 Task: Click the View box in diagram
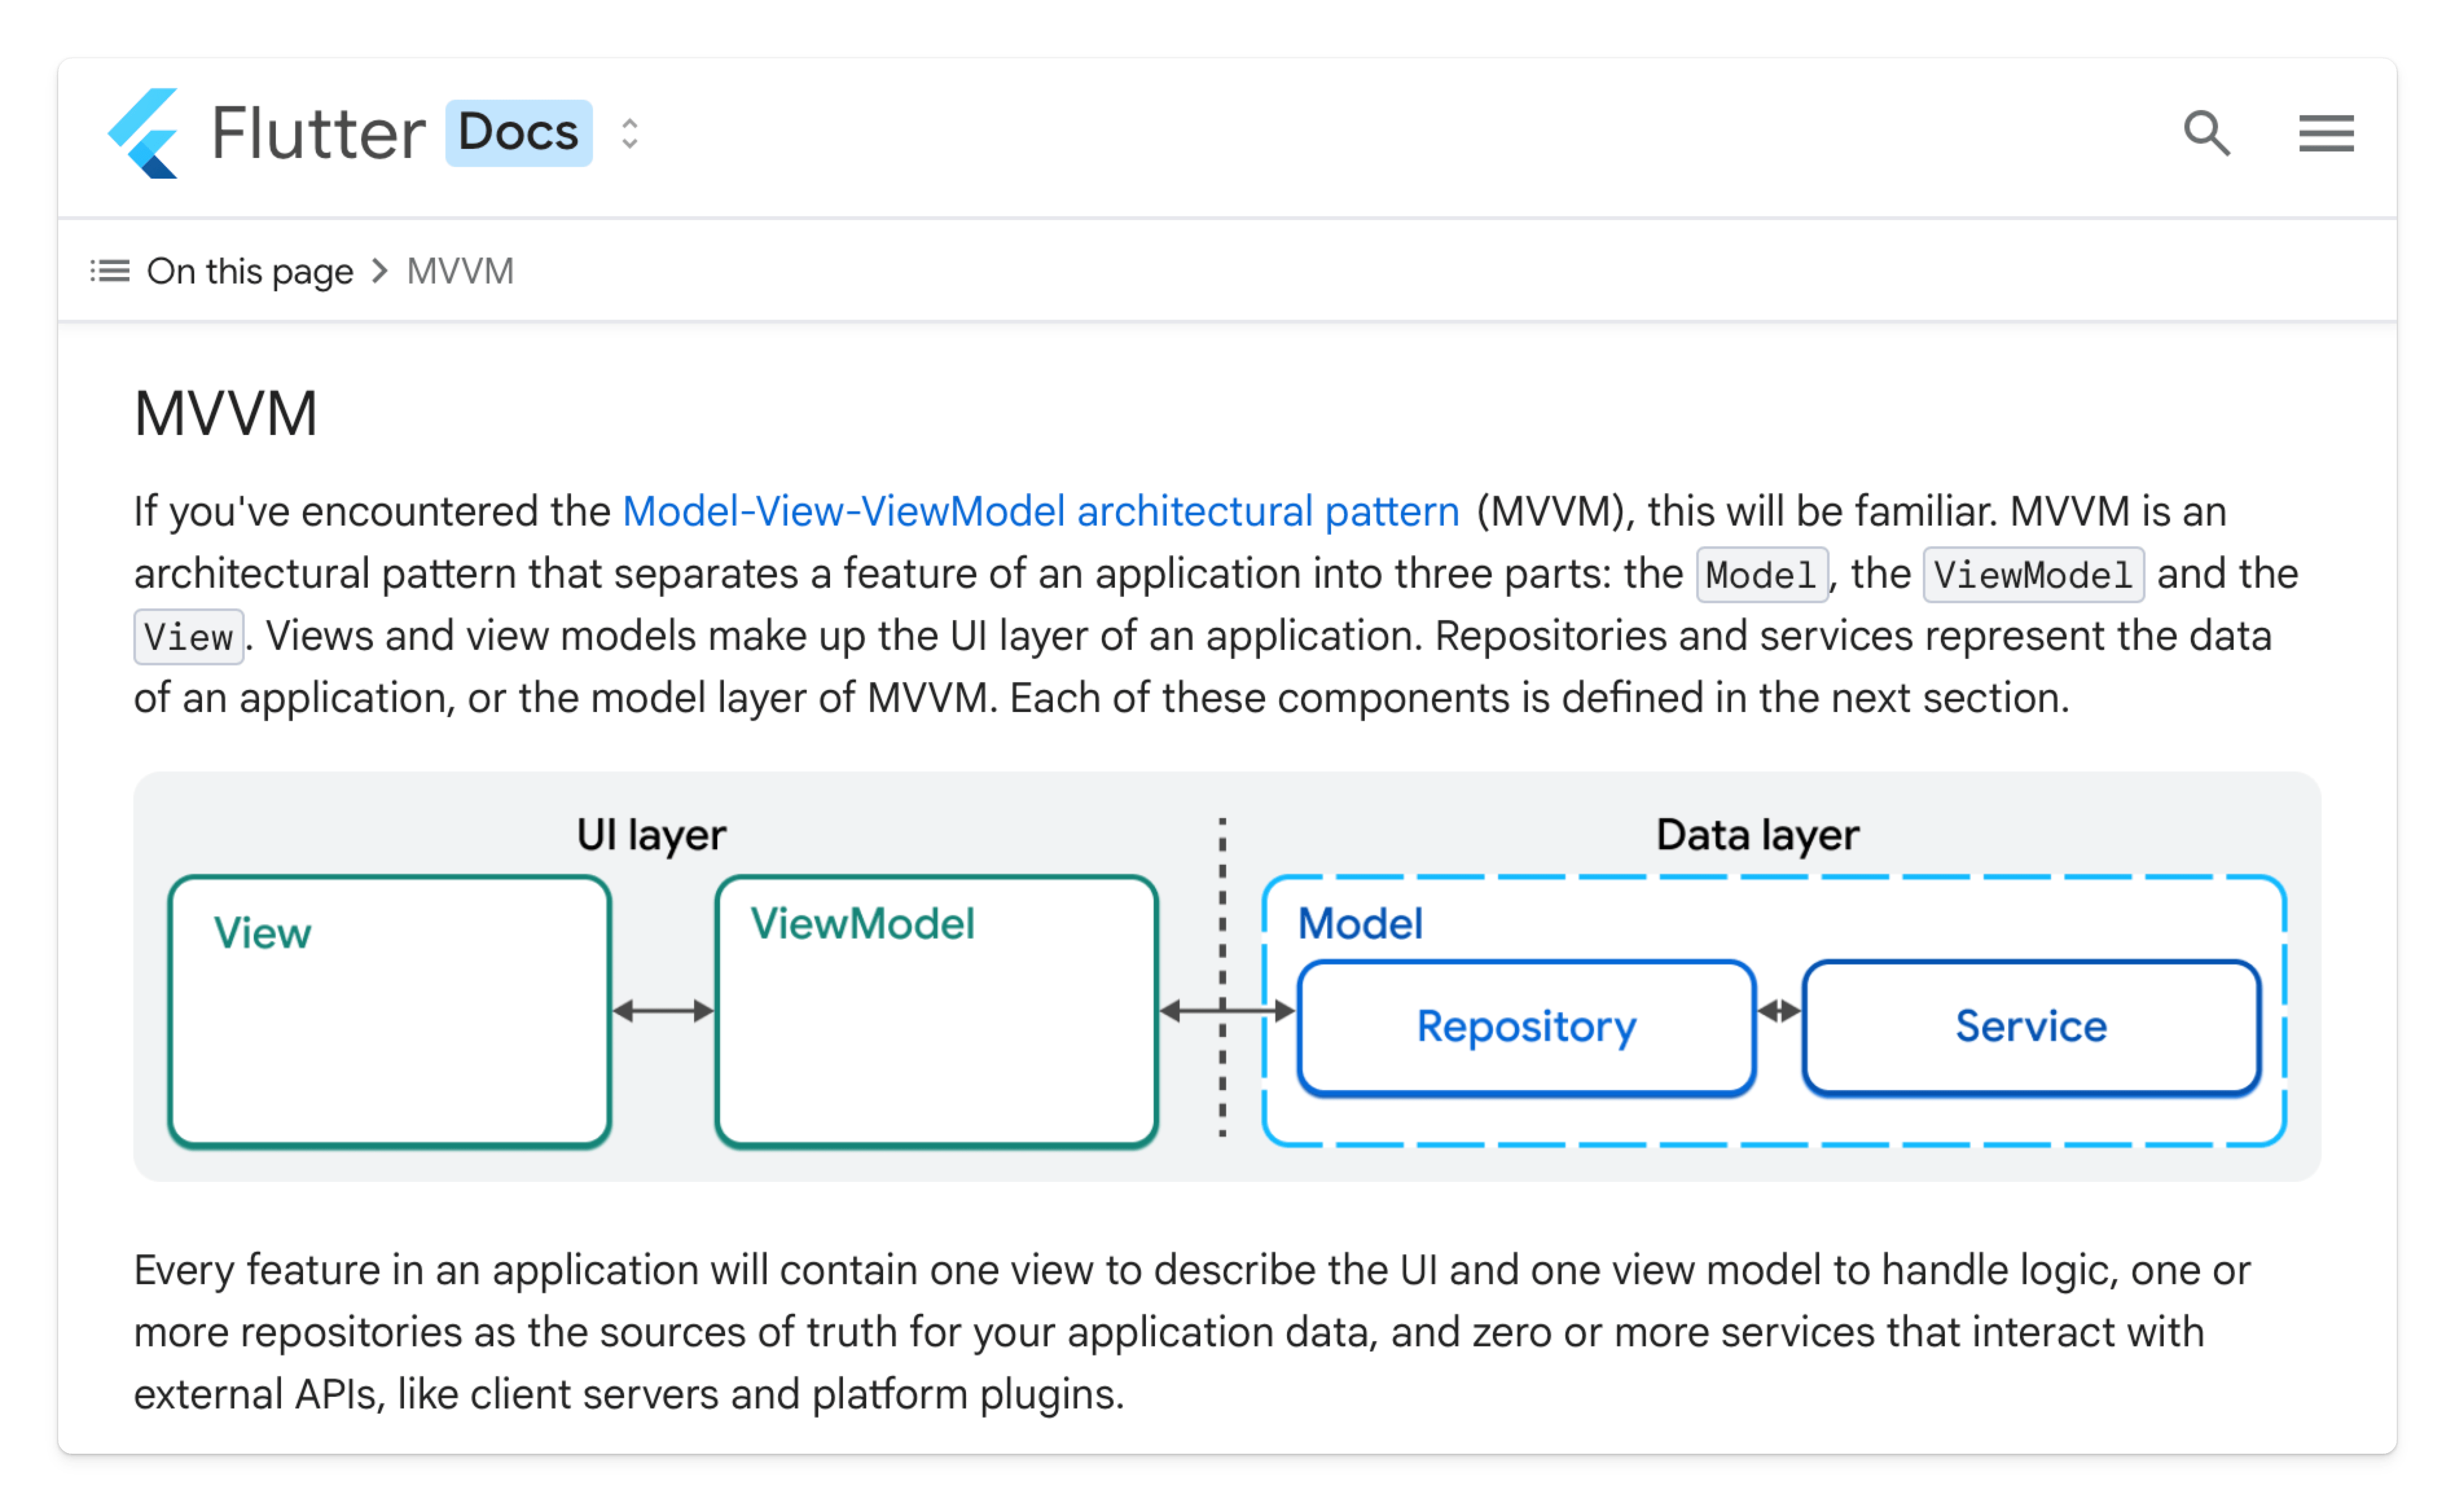click(x=389, y=1011)
